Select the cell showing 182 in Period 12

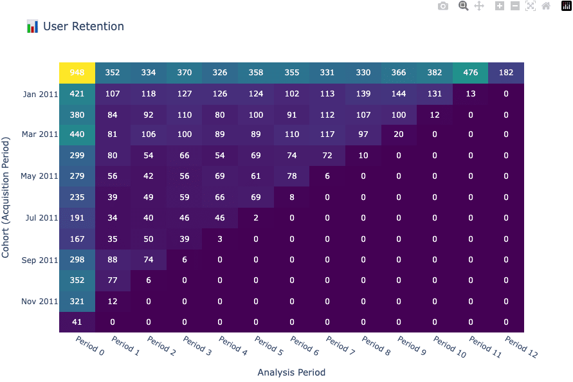(x=506, y=73)
